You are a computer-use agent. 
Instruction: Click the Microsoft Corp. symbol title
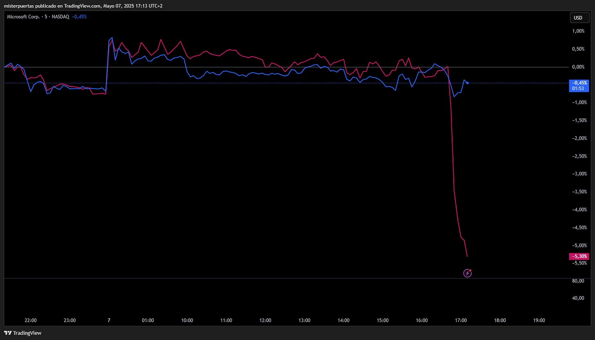pyautogui.click(x=24, y=17)
